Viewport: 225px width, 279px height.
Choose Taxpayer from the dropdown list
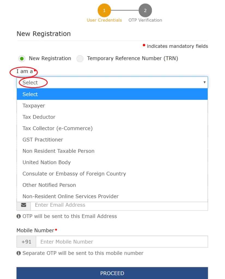point(112,105)
